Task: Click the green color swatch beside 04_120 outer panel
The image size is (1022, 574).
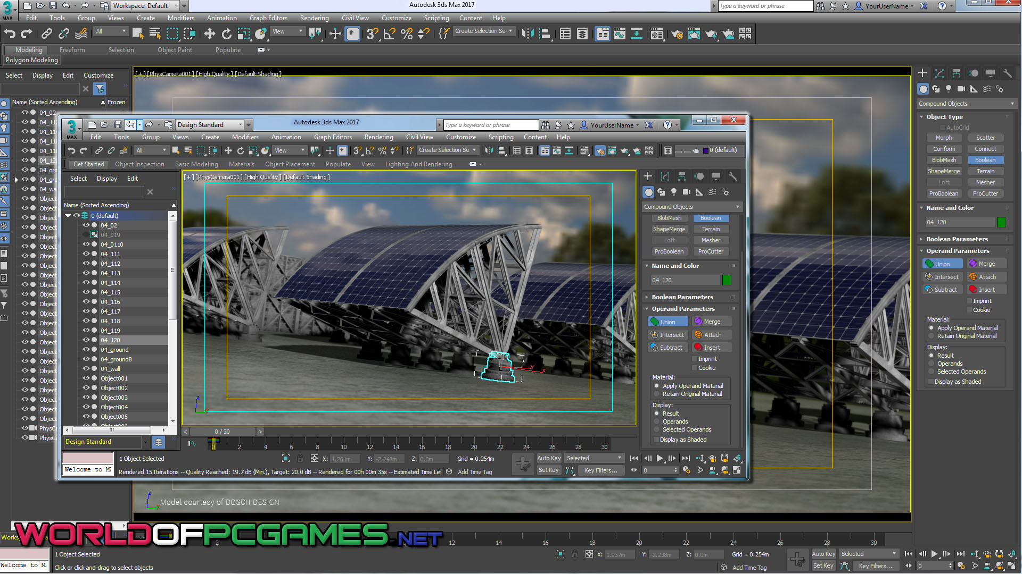Action: pyautogui.click(x=1001, y=222)
